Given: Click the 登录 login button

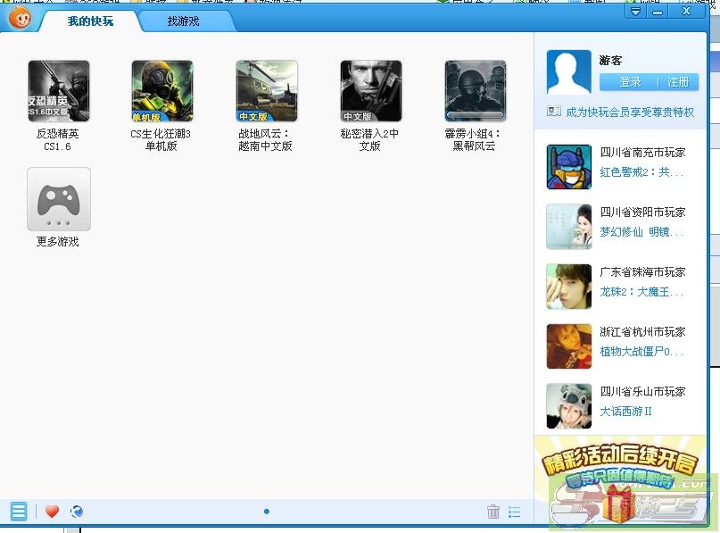Looking at the screenshot, I should [630, 82].
